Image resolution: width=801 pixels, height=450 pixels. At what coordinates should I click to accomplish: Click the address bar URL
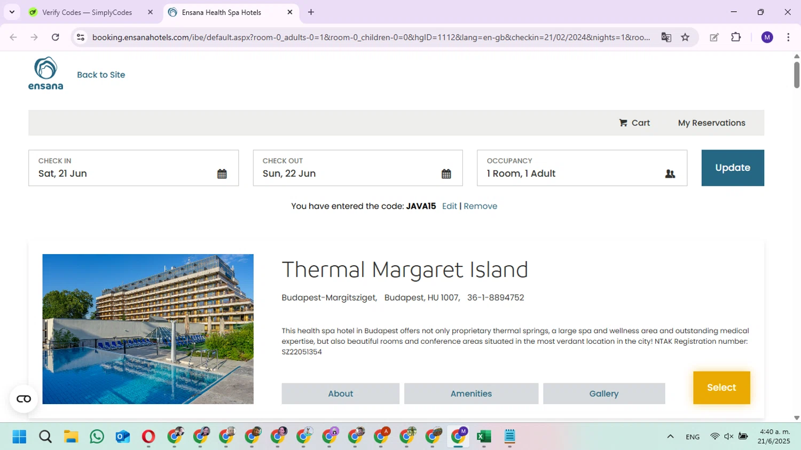tap(371, 37)
